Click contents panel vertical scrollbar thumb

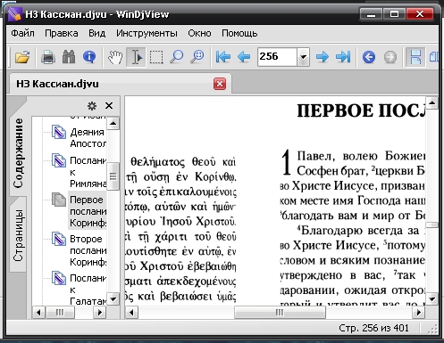pos(113,176)
